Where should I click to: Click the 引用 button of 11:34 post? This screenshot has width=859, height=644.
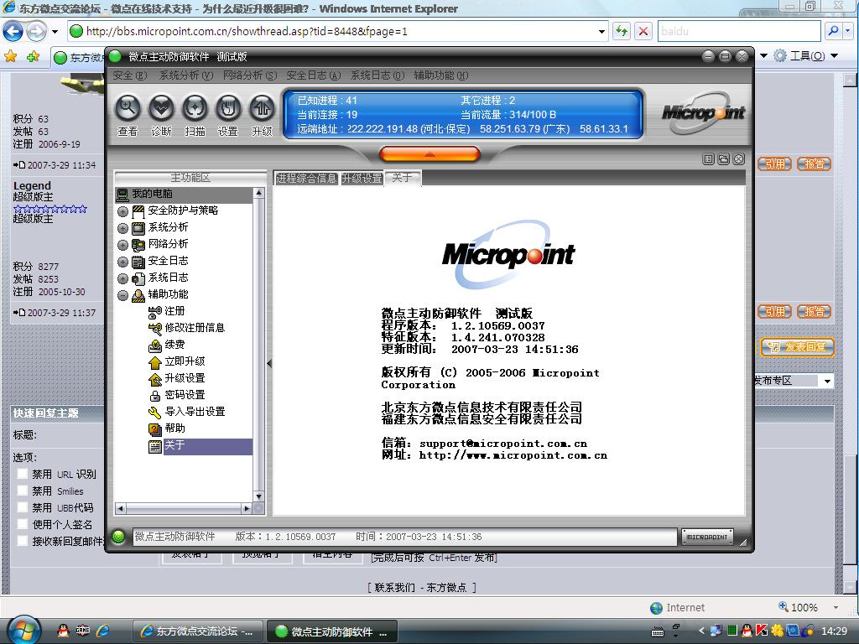(774, 164)
